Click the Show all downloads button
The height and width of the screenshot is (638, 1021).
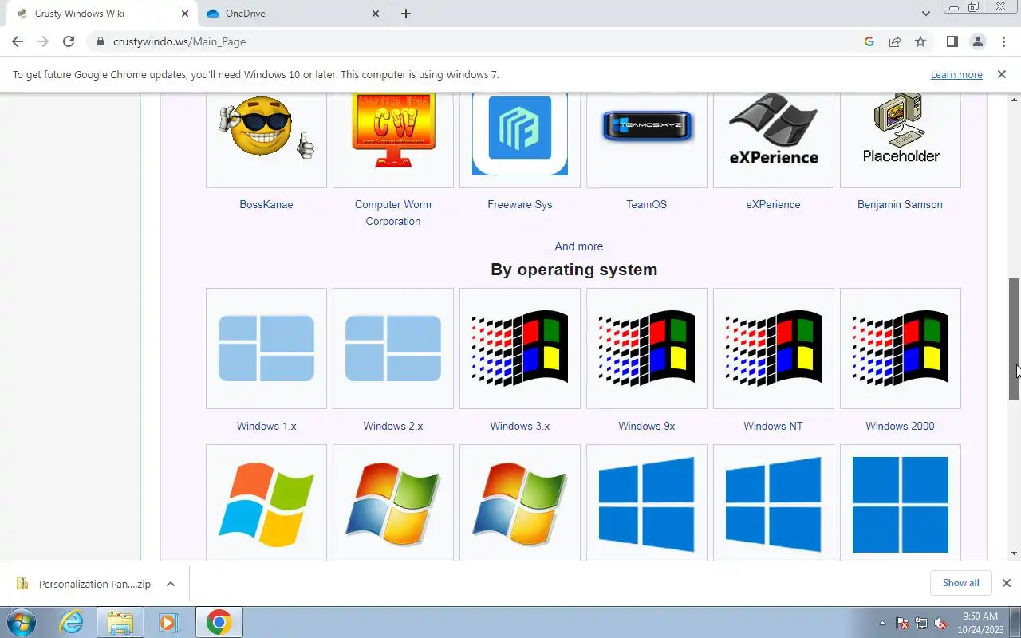click(960, 583)
